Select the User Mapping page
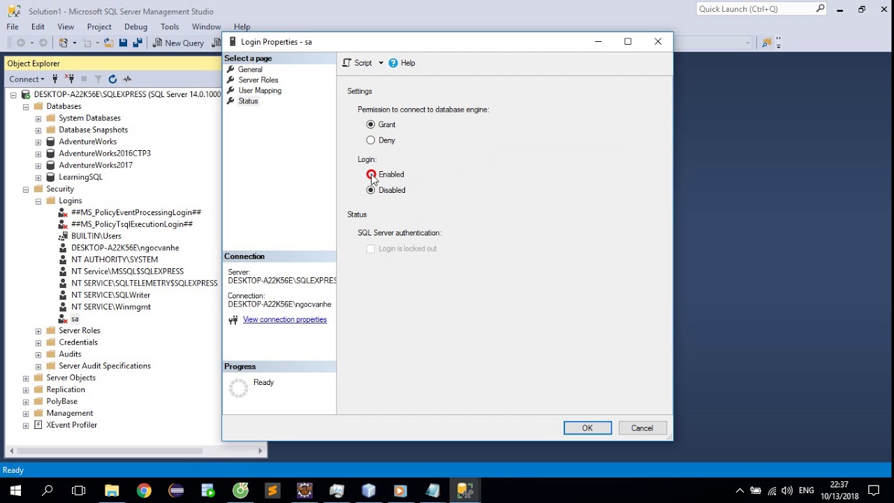Screen dimensions: 894x503 click(260, 91)
